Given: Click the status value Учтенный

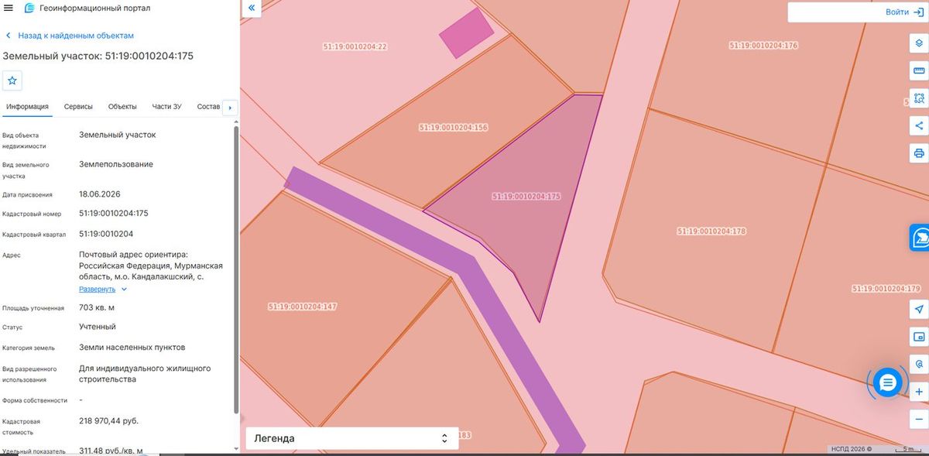Looking at the screenshot, I should tap(98, 327).
